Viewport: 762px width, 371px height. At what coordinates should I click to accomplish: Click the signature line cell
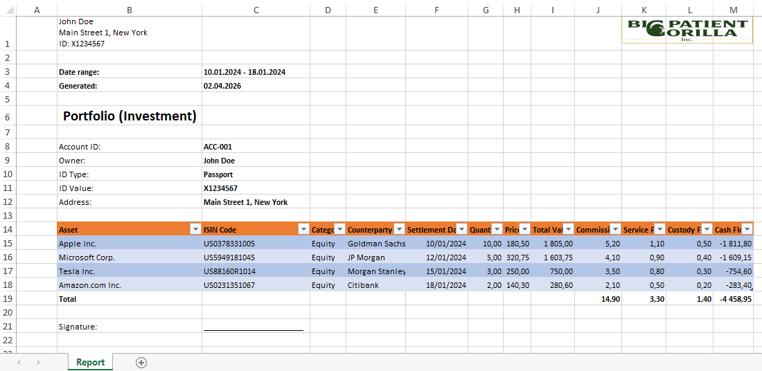tap(256, 327)
